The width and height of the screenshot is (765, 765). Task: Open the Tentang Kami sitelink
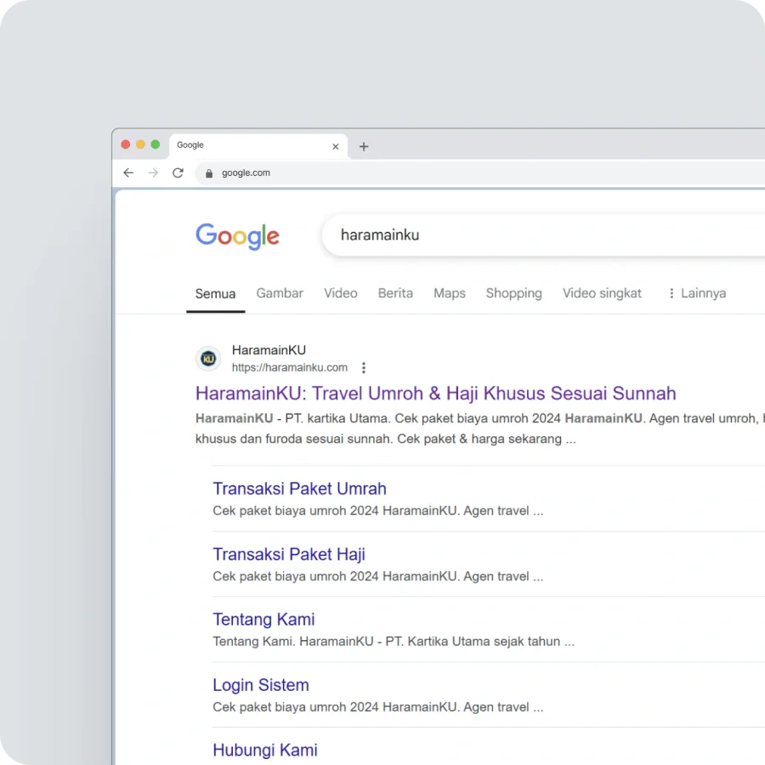(263, 620)
